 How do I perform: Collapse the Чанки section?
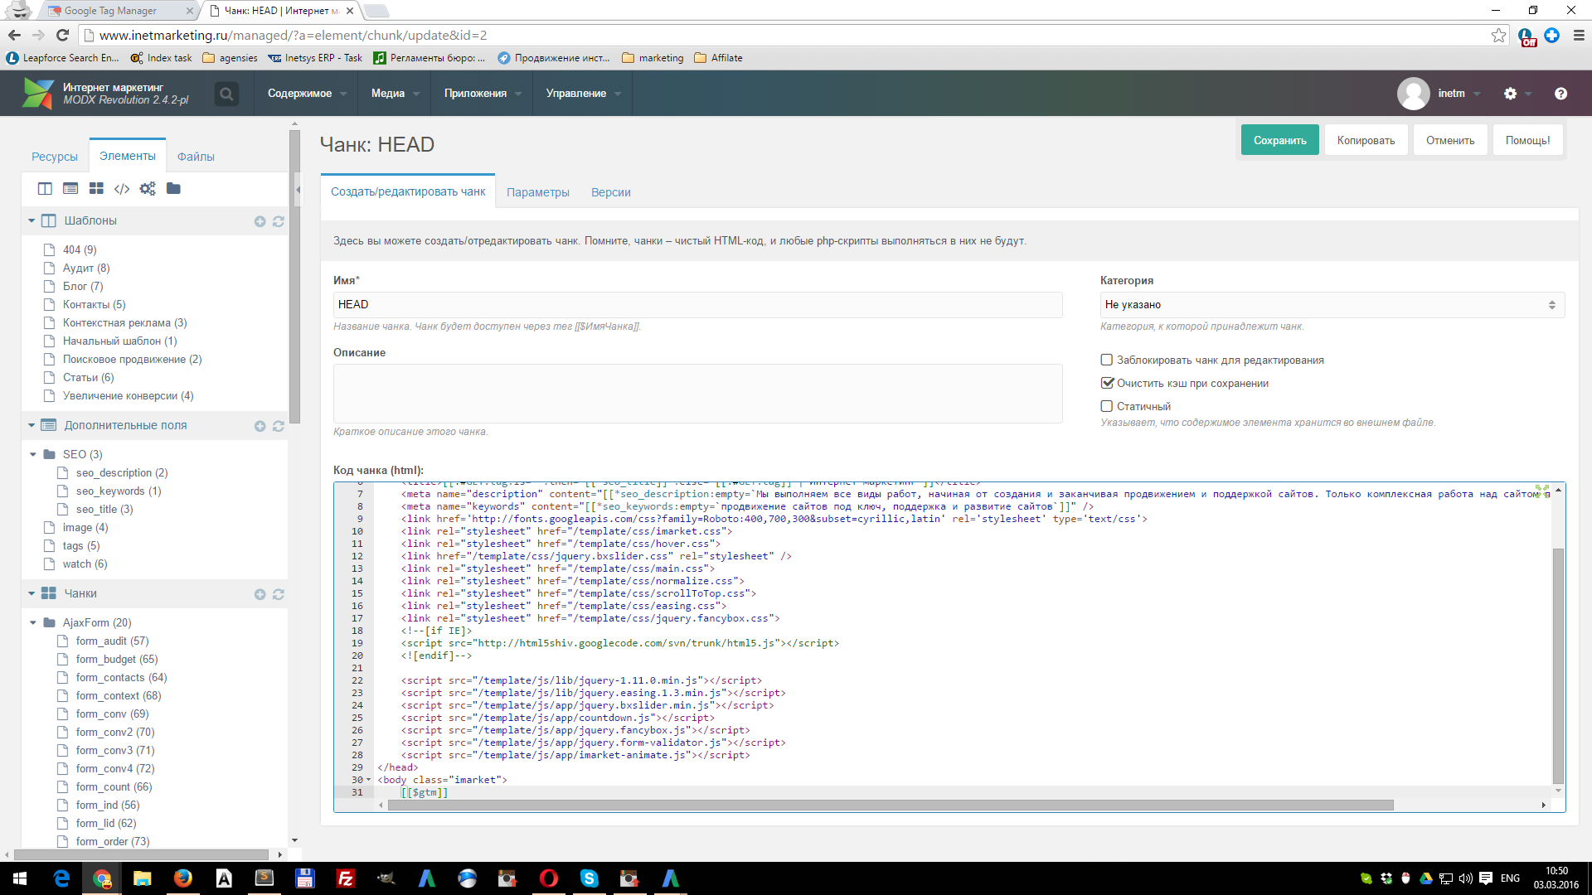pos(32,594)
